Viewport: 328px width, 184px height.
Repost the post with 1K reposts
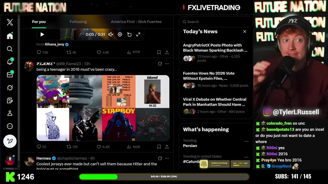[x=71, y=52]
